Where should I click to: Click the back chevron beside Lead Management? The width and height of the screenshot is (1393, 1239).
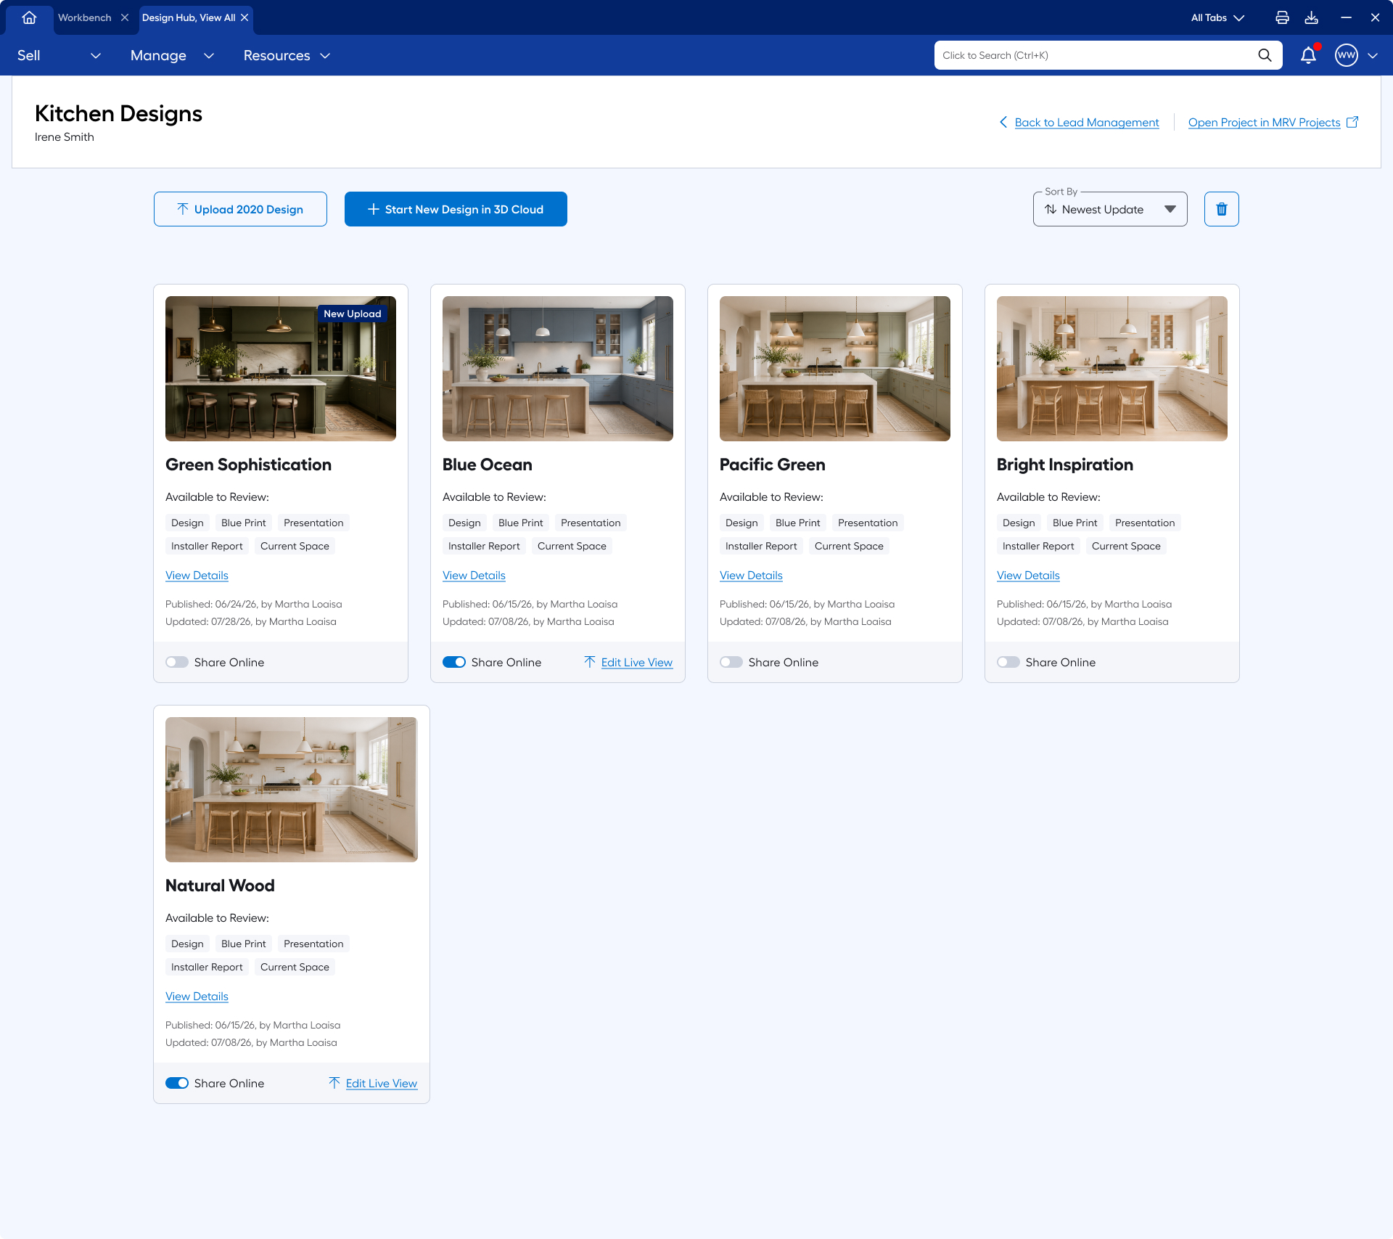(1003, 122)
